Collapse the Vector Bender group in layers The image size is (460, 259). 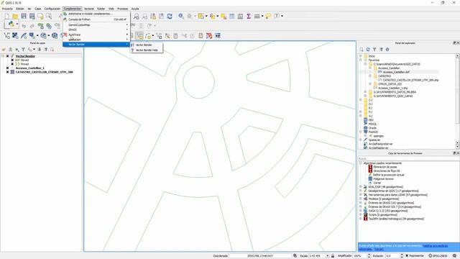(3, 56)
